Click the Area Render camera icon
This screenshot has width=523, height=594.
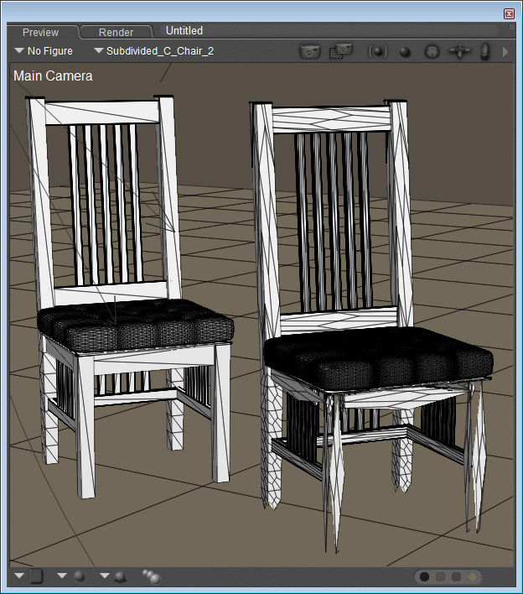click(x=341, y=50)
